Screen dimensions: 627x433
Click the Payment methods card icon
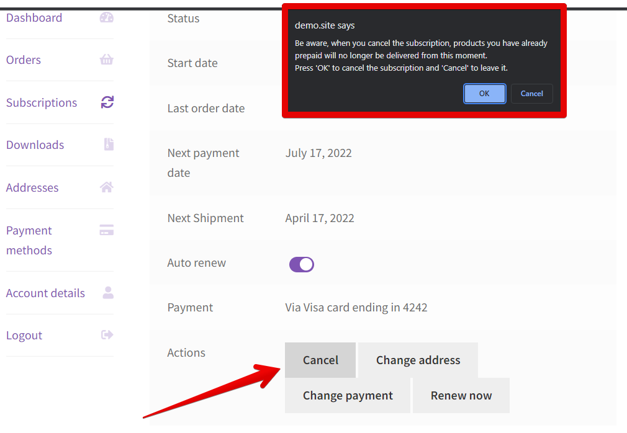106,230
